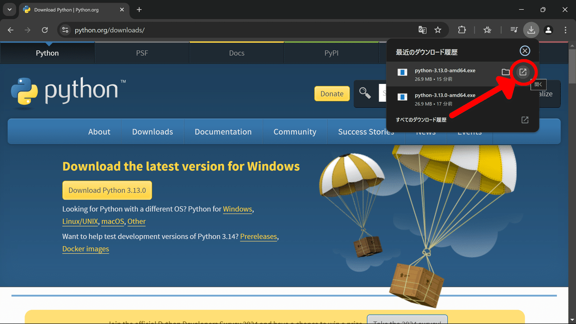The width and height of the screenshot is (576, 324).
Task: View site information icon in address bar
Action: coord(66,30)
